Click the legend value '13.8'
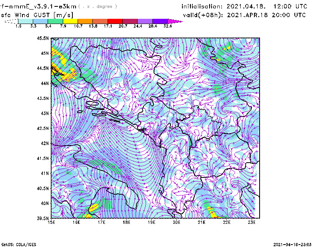The image size is (320, 247). click(93, 26)
